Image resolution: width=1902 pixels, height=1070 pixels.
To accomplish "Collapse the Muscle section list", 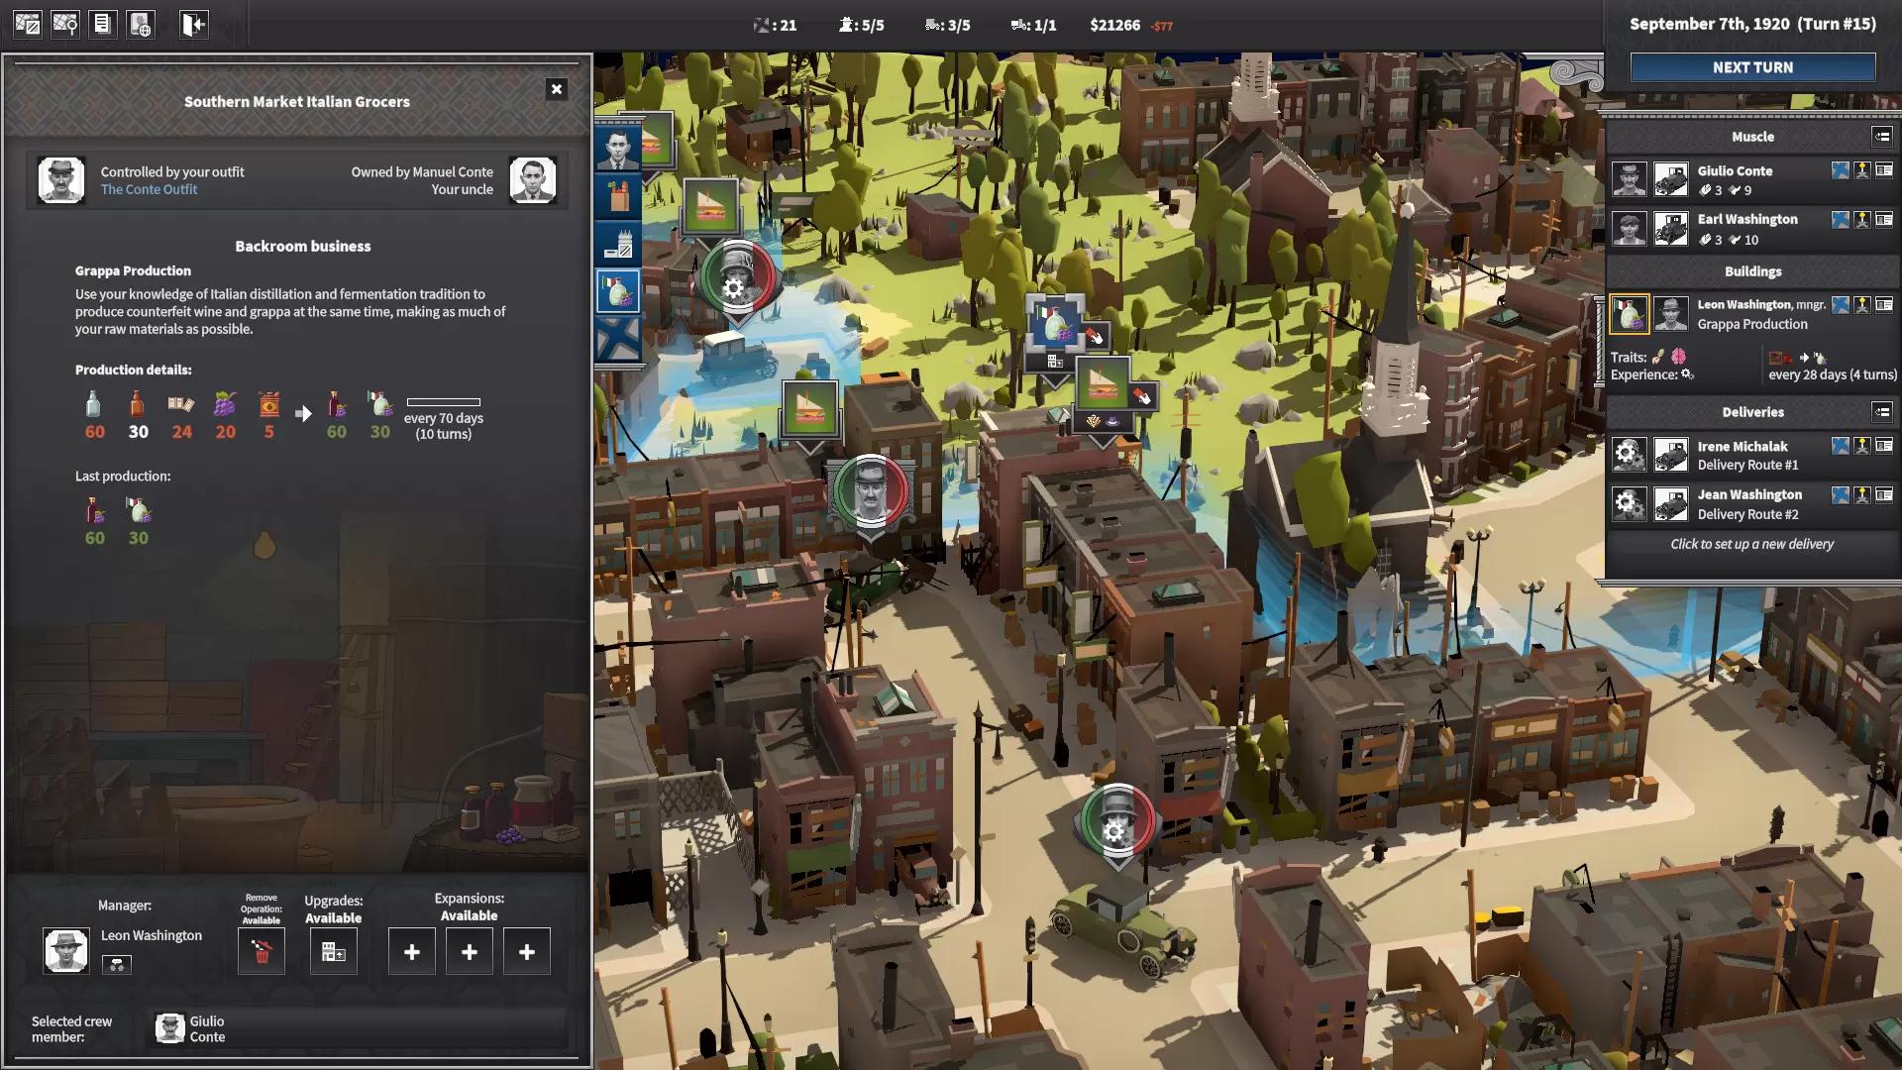I will pyautogui.click(x=1881, y=137).
